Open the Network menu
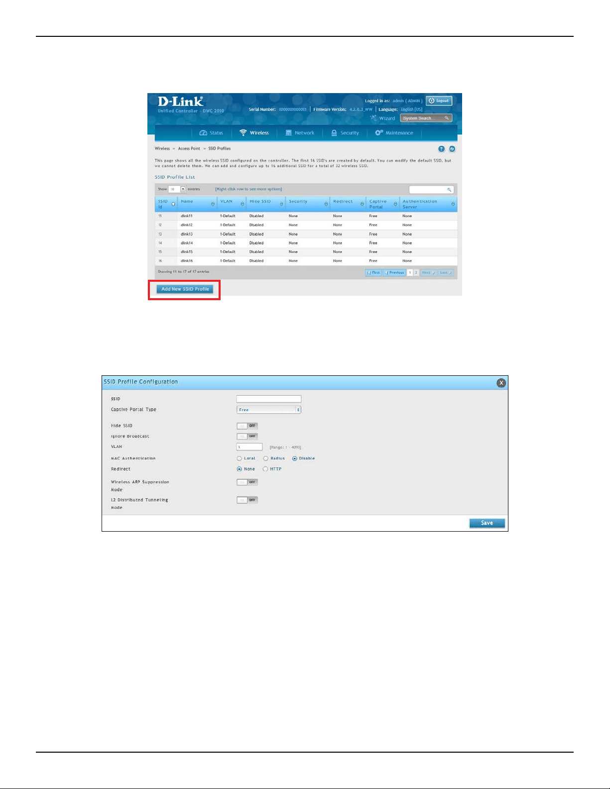The image size is (610, 789). coord(300,133)
